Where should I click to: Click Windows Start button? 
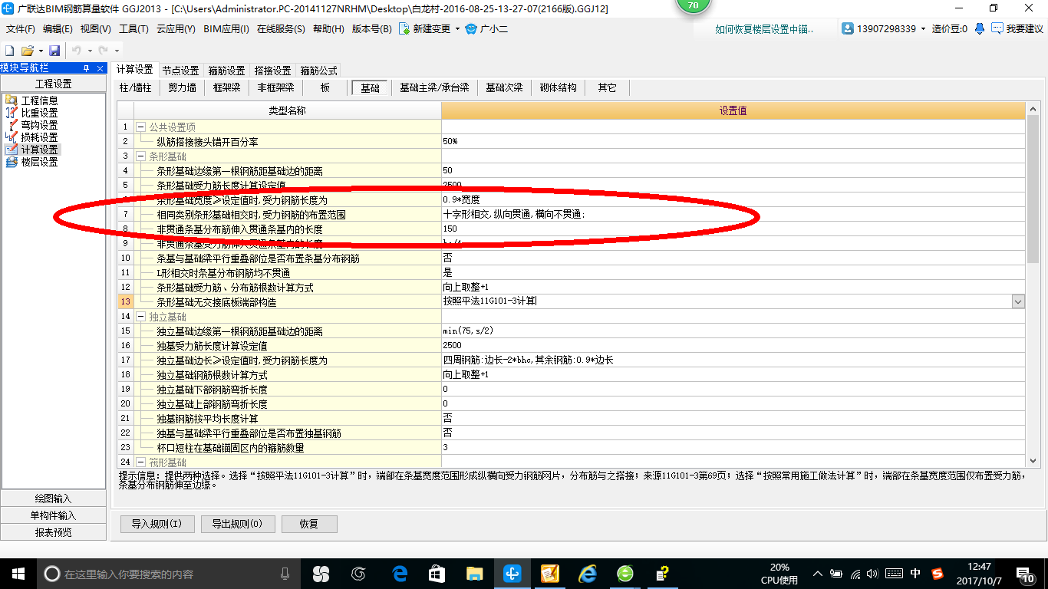click(17, 573)
